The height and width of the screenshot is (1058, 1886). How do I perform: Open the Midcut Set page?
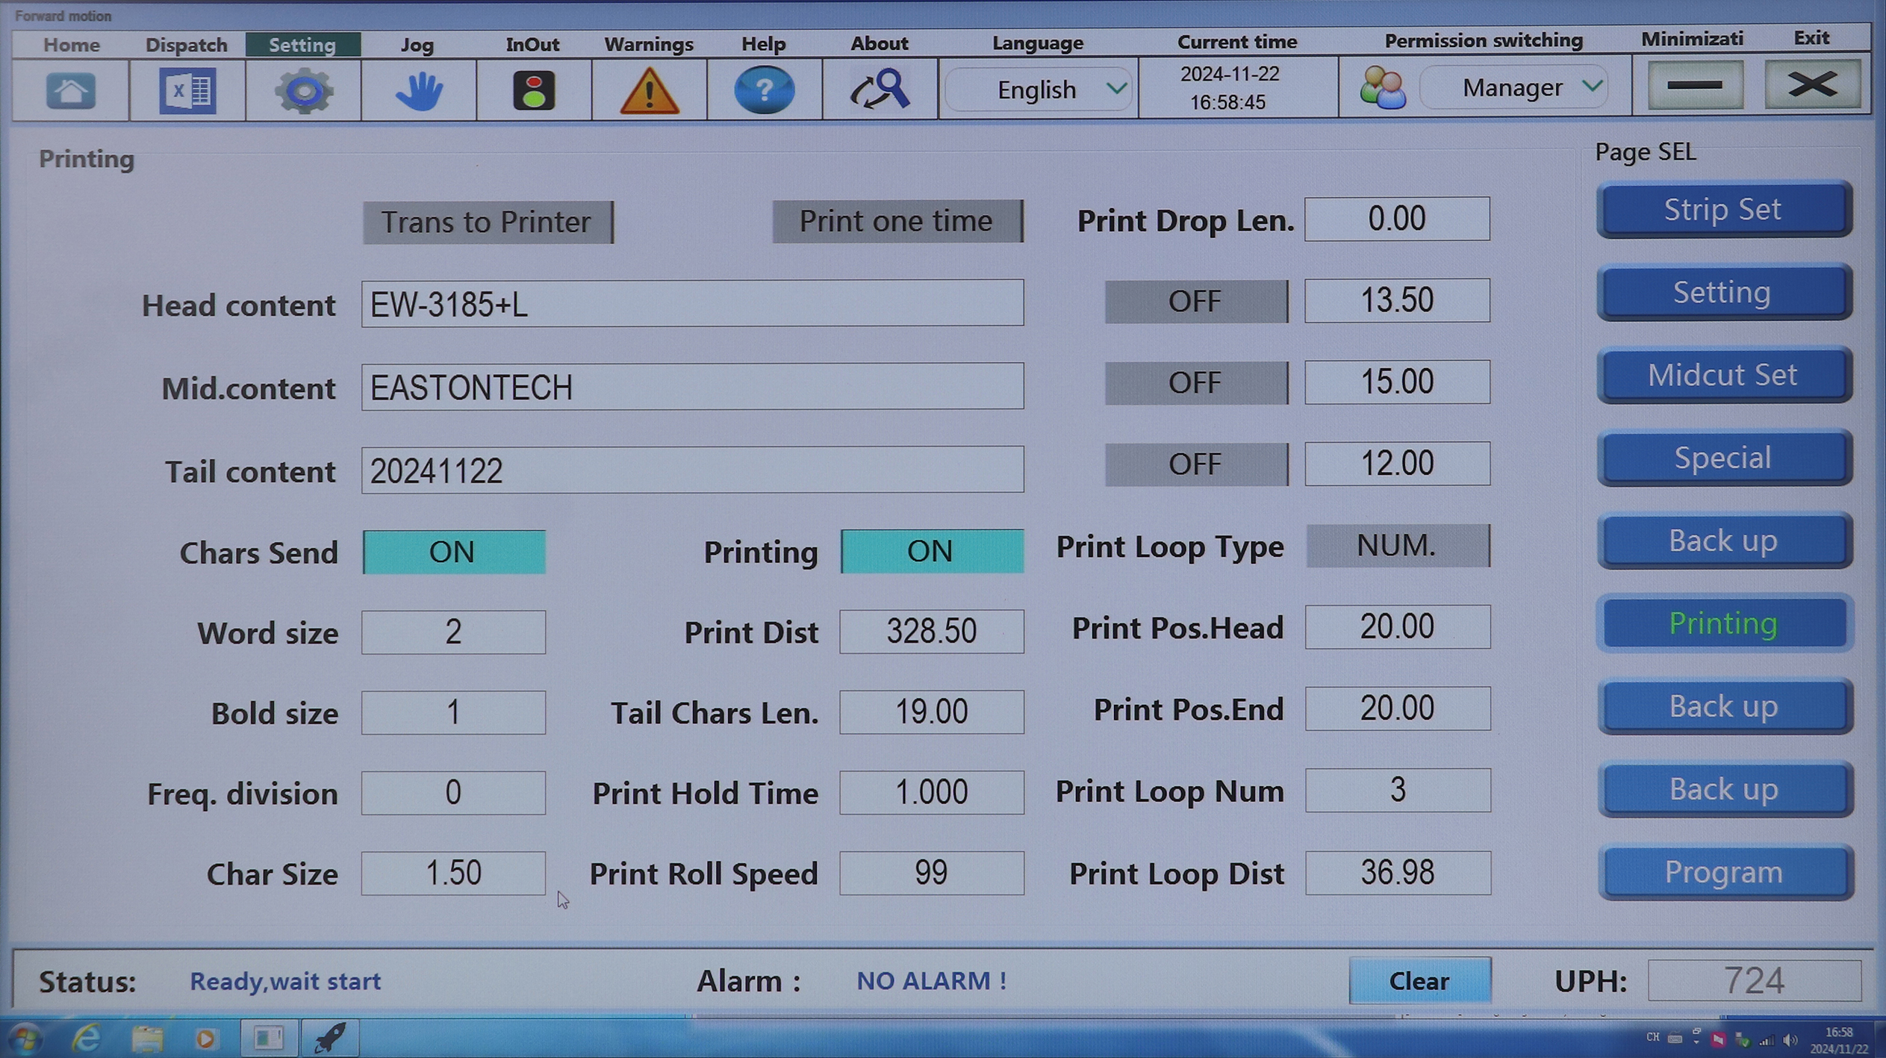pos(1723,375)
